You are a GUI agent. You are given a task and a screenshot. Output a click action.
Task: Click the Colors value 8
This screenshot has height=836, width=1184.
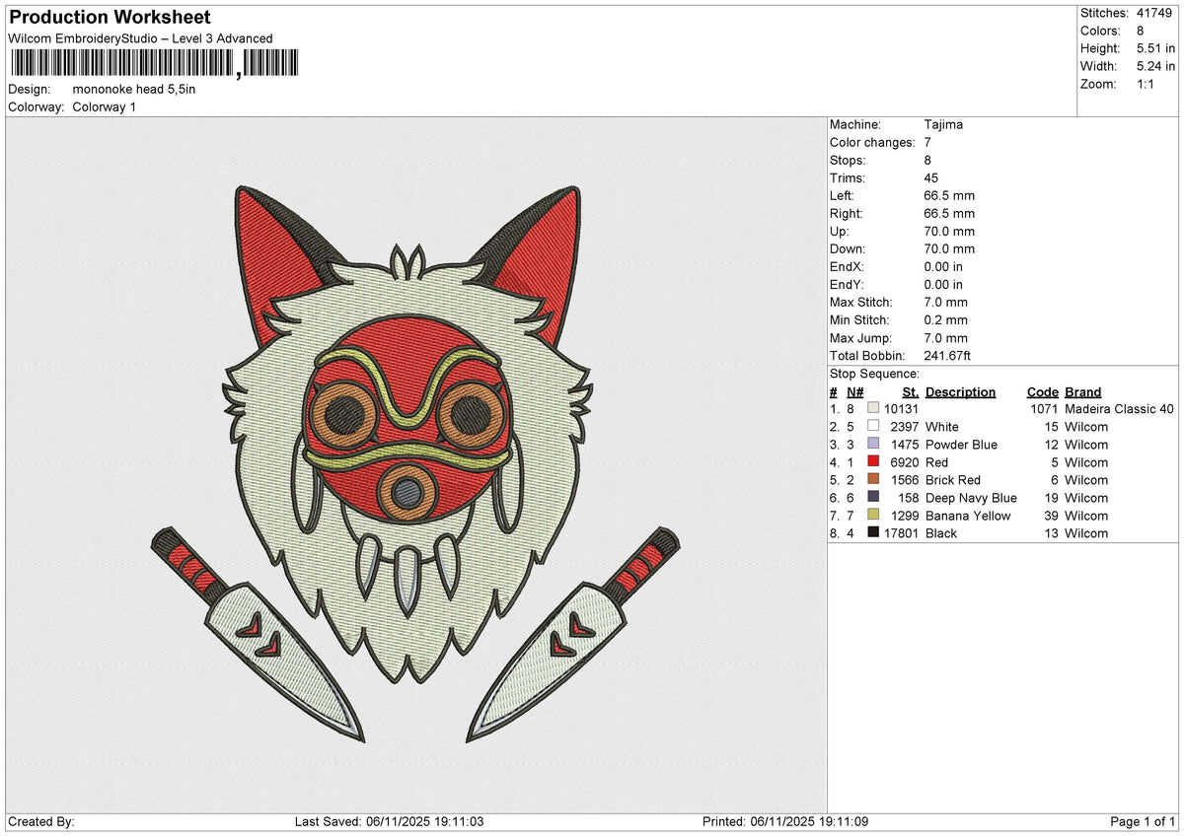point(1141,31)
